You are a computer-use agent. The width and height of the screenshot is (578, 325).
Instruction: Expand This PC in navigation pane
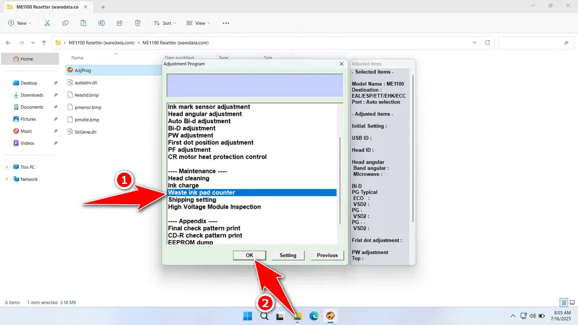click(6, 167)
